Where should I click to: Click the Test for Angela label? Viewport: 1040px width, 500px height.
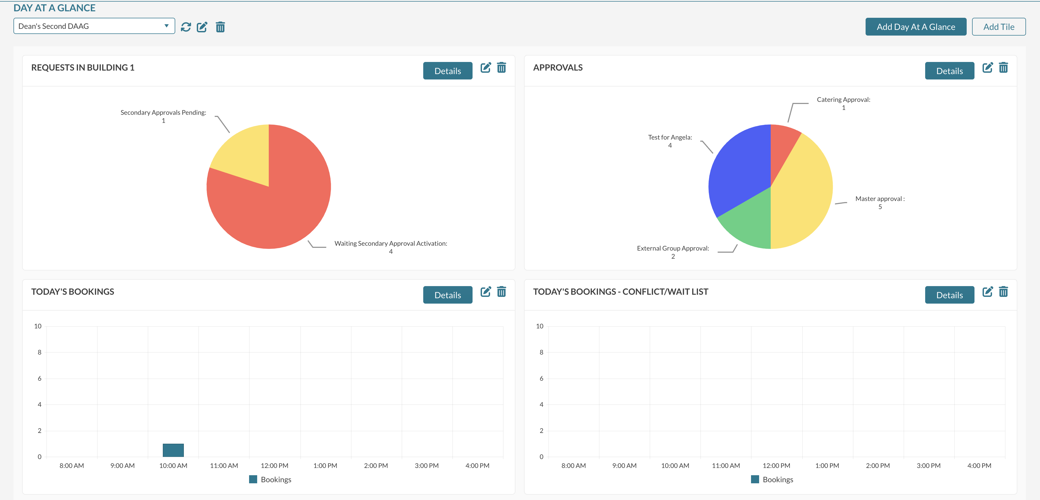click(670, 141)
